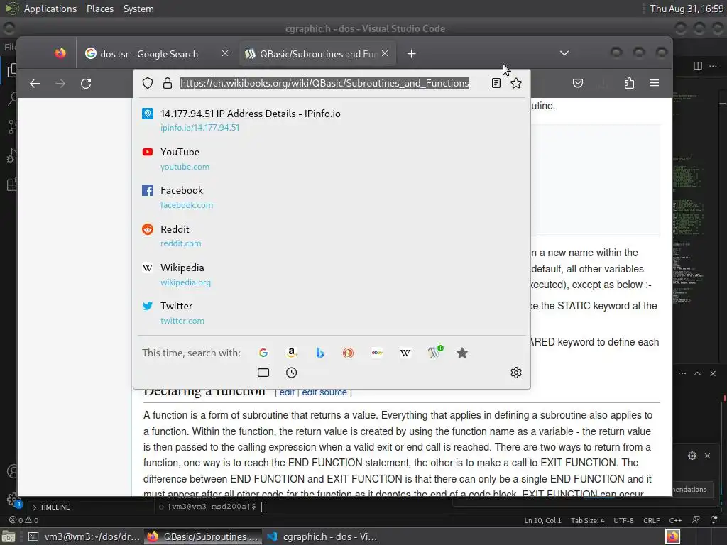Open clock showing Thu Aug 31, 16:59

[x=687, y=9]
